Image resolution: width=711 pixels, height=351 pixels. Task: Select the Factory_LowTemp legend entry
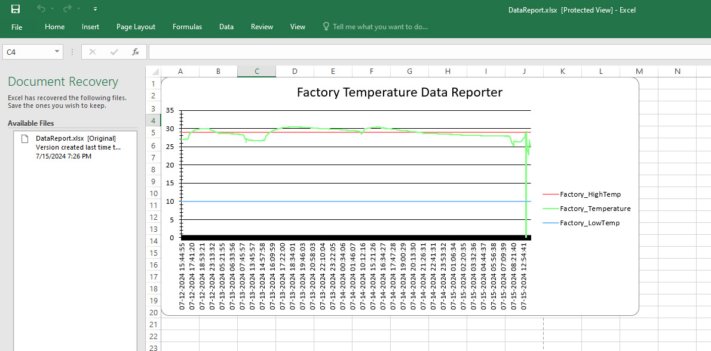[589, 223]
